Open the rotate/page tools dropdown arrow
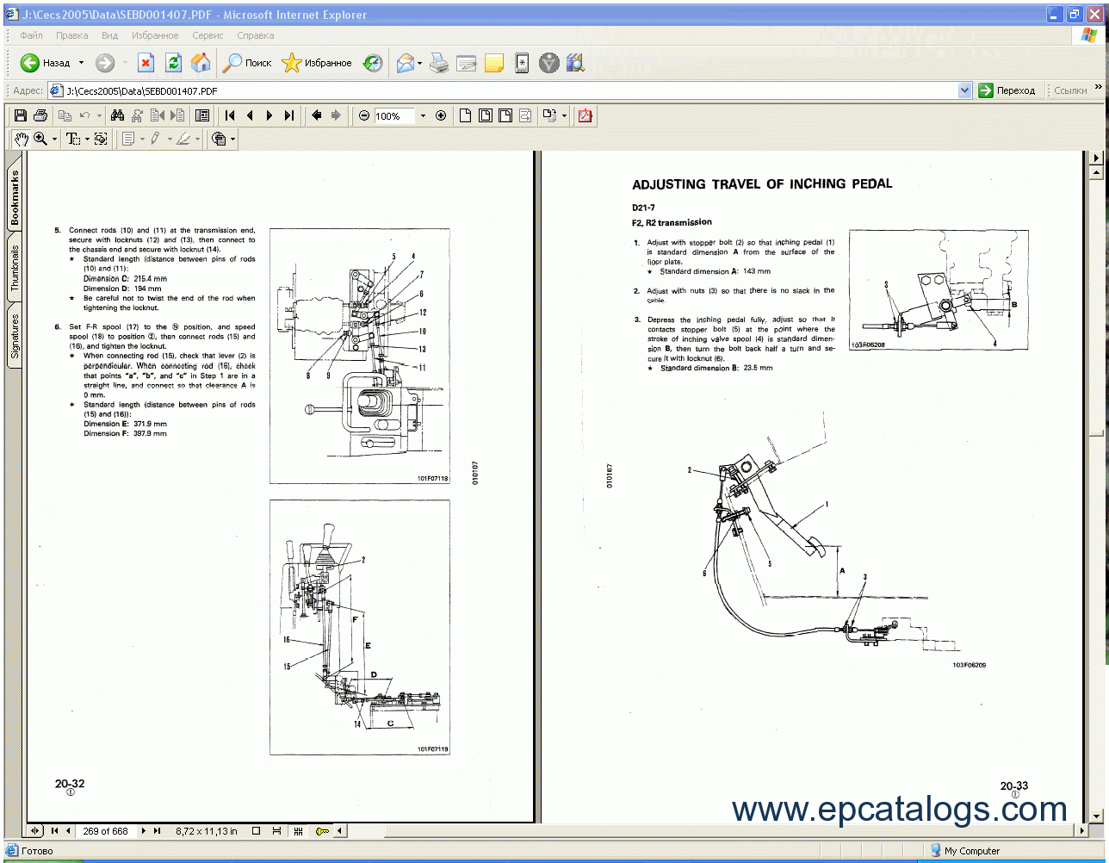 pyautogui.click(x=564, y=115)
